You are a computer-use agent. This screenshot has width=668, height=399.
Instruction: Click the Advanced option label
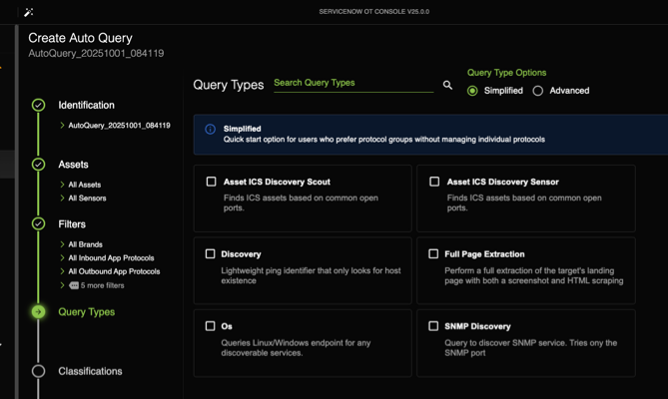[569, 91]
